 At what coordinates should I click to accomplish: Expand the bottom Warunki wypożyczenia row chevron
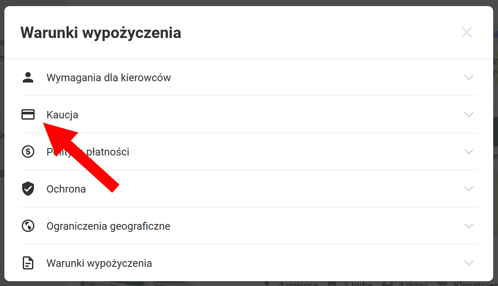(469, 263)
